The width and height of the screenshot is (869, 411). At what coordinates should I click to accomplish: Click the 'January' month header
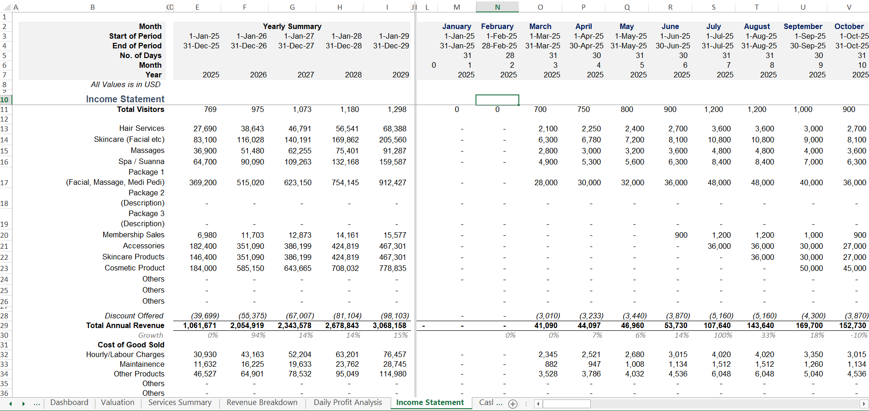[457, 27]
